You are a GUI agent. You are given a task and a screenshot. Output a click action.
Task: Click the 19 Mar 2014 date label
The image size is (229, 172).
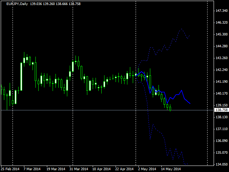click(x=56, y=169)
